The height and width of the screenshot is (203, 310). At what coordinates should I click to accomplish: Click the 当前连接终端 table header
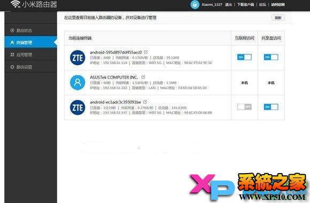[80, 38]
